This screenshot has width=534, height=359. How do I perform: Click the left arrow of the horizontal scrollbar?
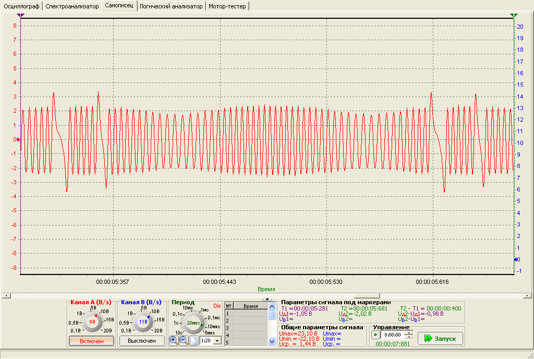click(x=6, y=296)
